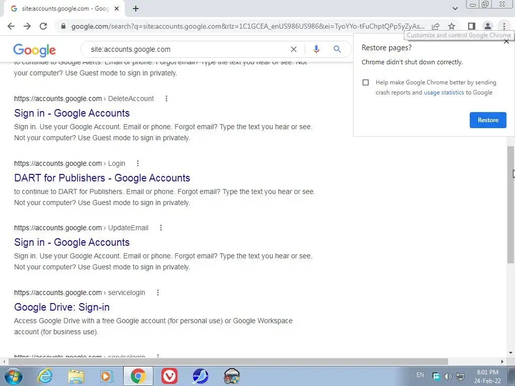Open Sign in result under DeleteAccount
The image size is (515, 386).
point(72,113)
